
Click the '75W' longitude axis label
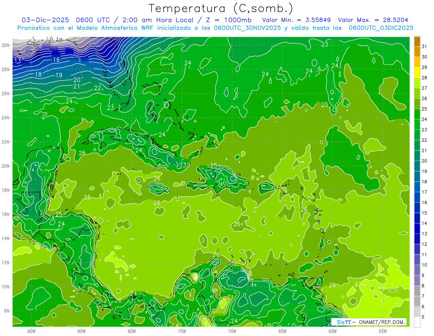(x=182, y=331)
